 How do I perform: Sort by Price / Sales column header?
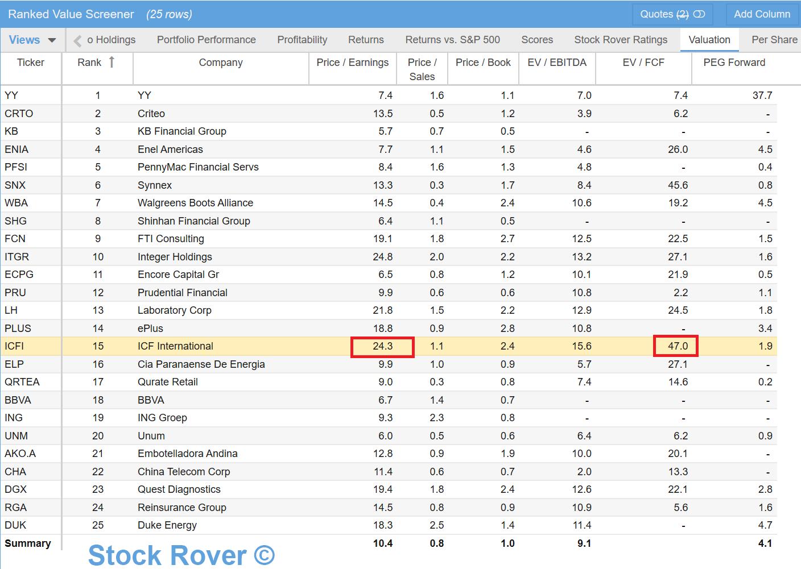422,69
